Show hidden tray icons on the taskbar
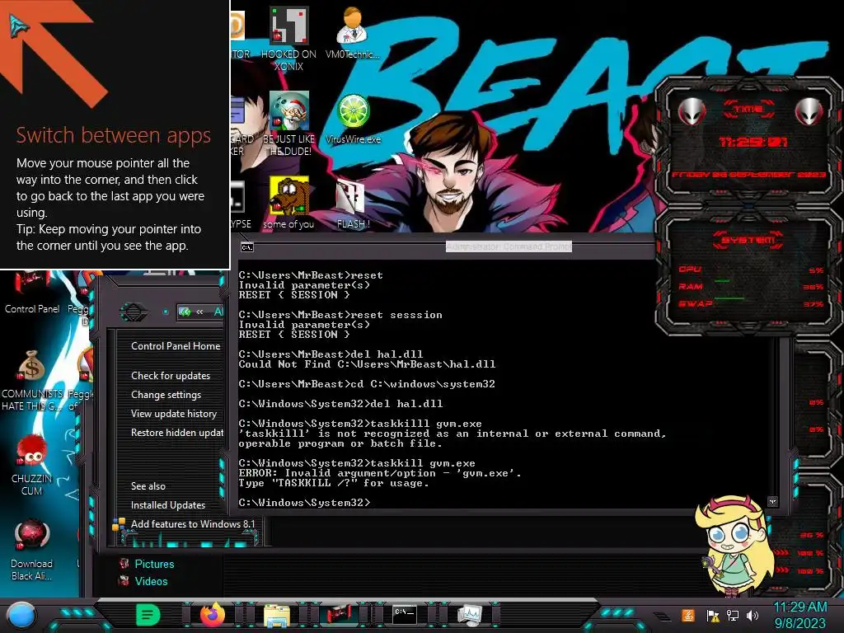This screenshot has height=633, width=844. (x=662, y=617)
